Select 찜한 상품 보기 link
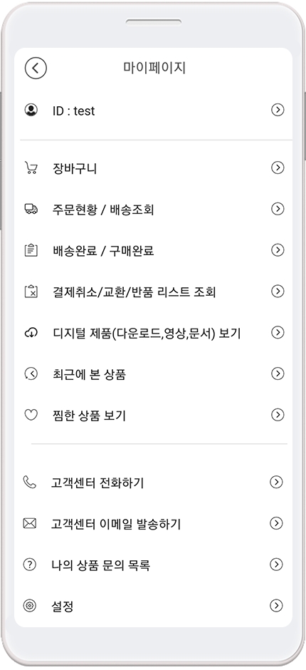Screen dimensions: 306x670 [x=89, y=416]
